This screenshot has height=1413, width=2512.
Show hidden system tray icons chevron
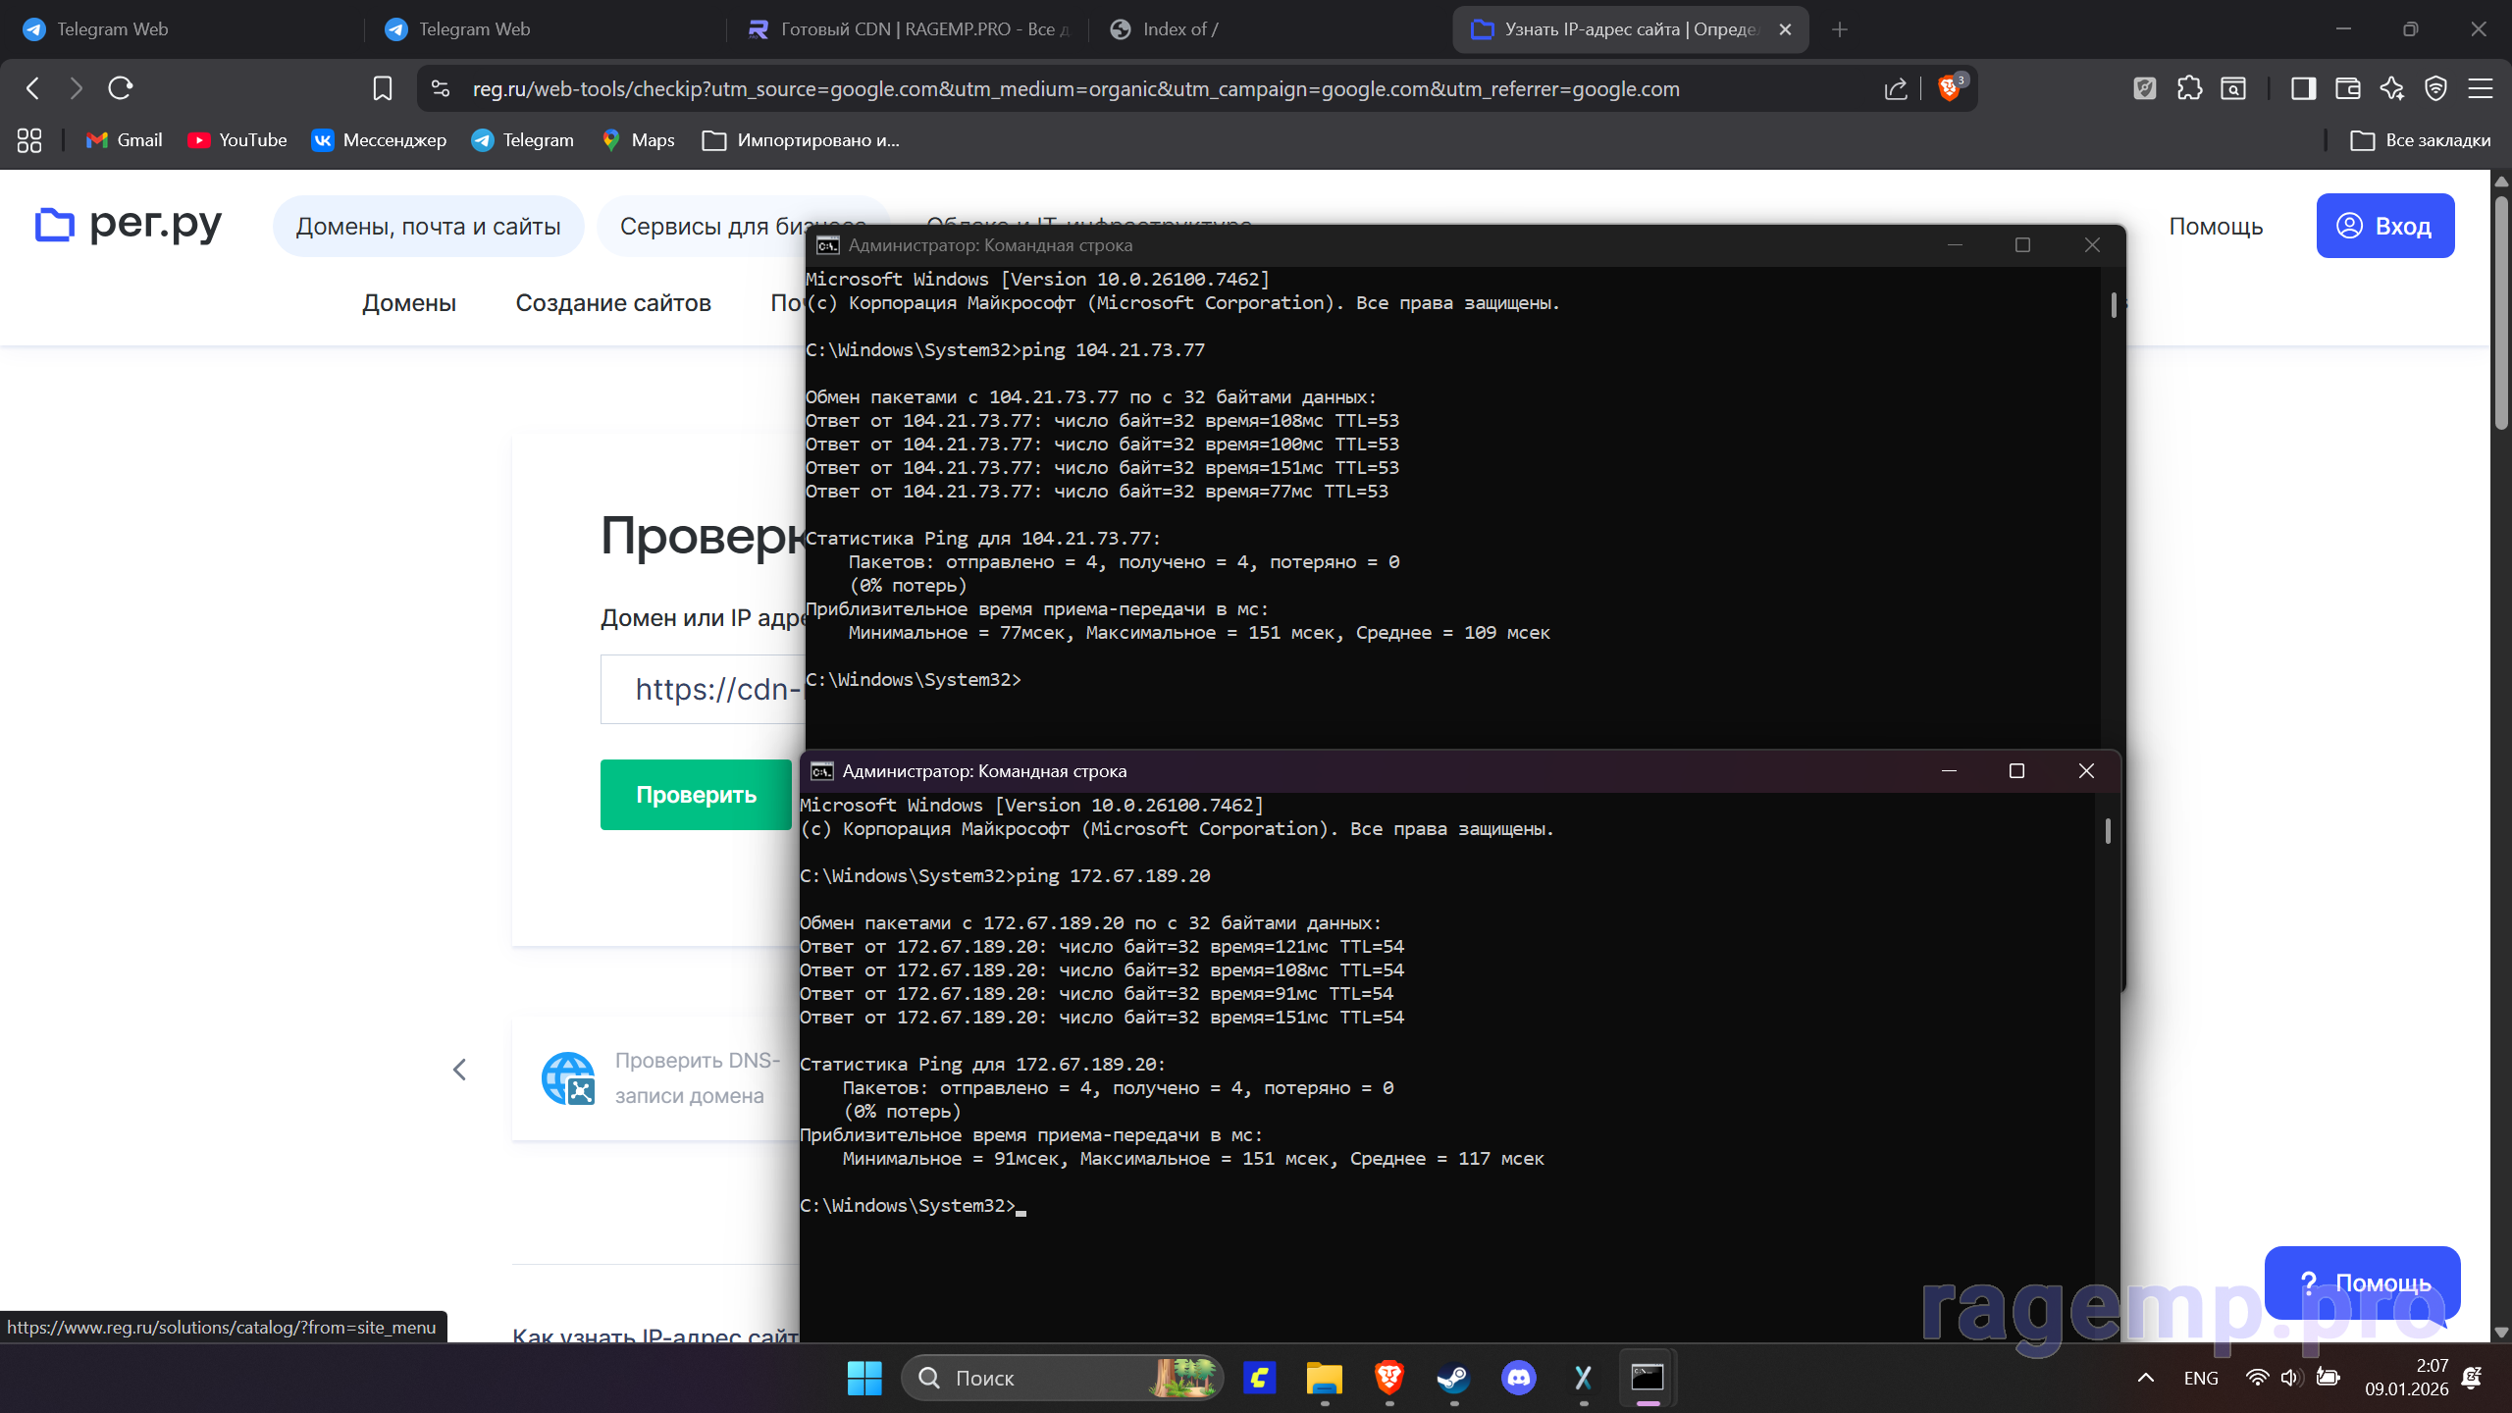pyautogui.click(x=2146, y=1378)
